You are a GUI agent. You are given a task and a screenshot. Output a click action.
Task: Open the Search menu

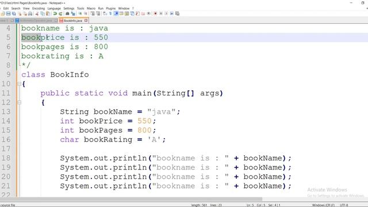coord(16,9)
